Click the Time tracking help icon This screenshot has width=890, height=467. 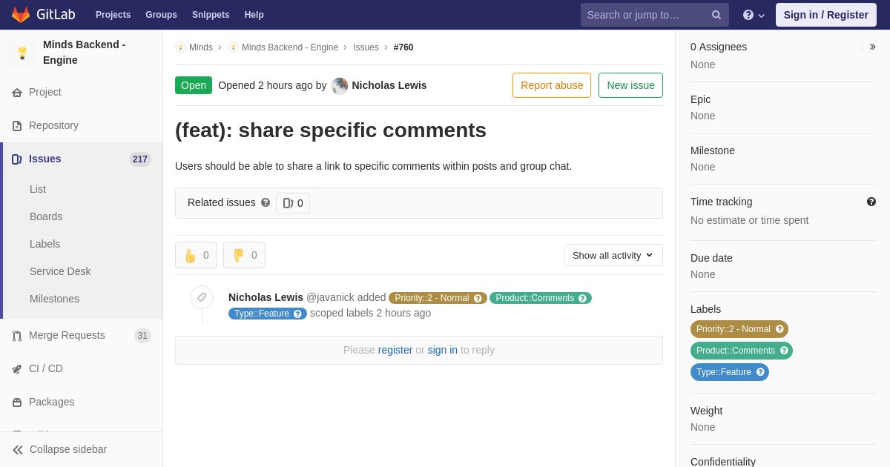click(x=871, y=202)
